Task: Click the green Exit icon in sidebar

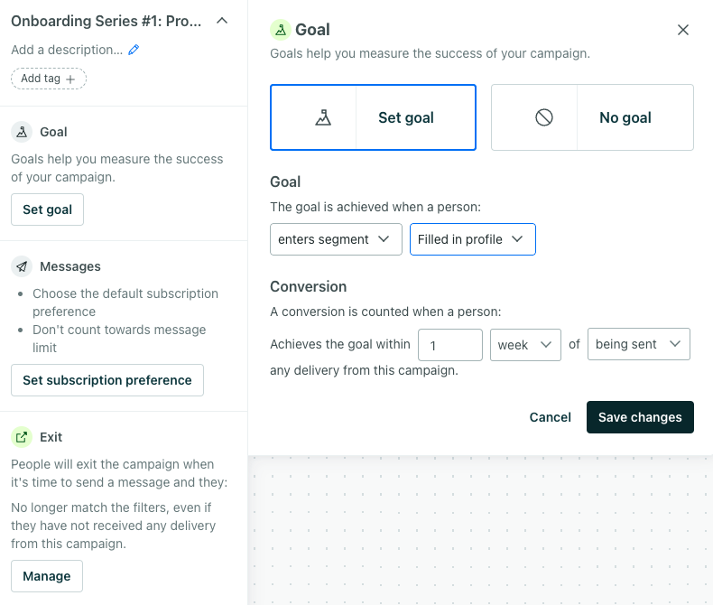Action: tap(22, 437)
